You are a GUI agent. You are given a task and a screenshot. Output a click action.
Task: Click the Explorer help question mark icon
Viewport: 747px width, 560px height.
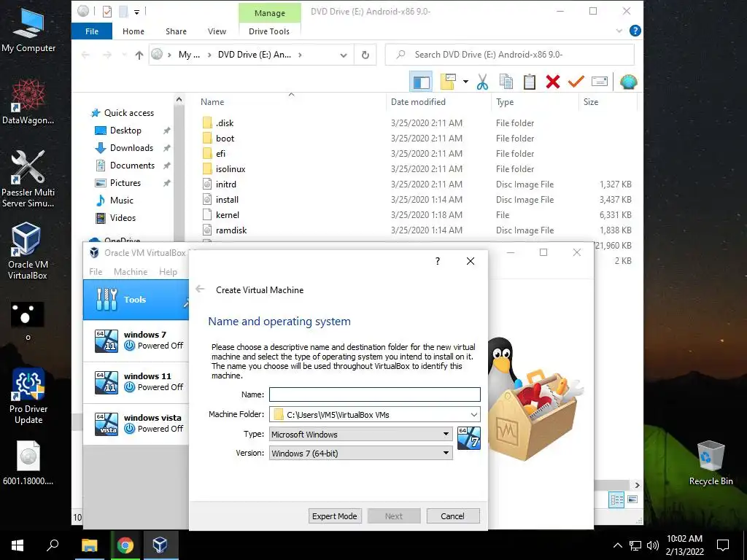635,31
